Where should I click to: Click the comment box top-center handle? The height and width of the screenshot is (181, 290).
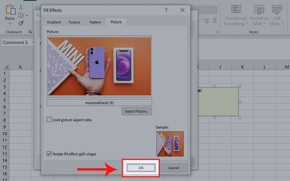coord(214,86)
